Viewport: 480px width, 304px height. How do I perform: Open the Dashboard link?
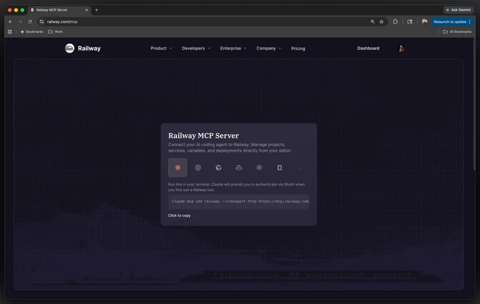coord(368,48)
